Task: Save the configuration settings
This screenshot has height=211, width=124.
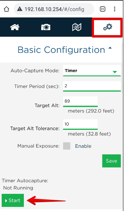Action: tap(111, 161)
